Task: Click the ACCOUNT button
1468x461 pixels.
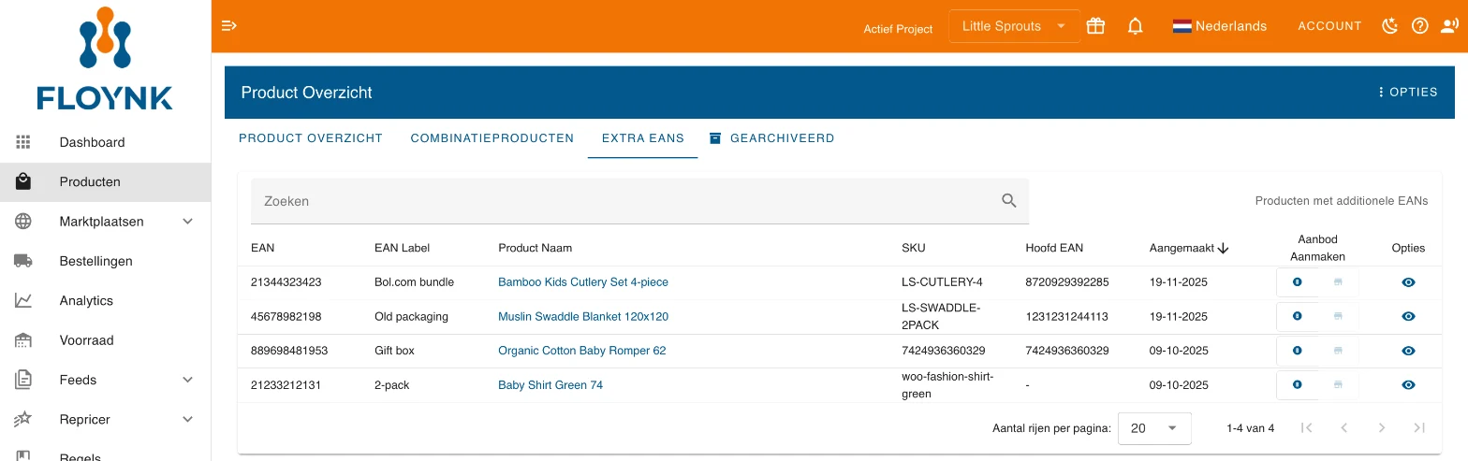Action: [1329, 26]
